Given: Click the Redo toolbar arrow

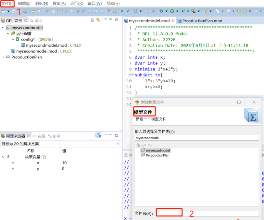Looking at the screenshot, I should point(39,11).
